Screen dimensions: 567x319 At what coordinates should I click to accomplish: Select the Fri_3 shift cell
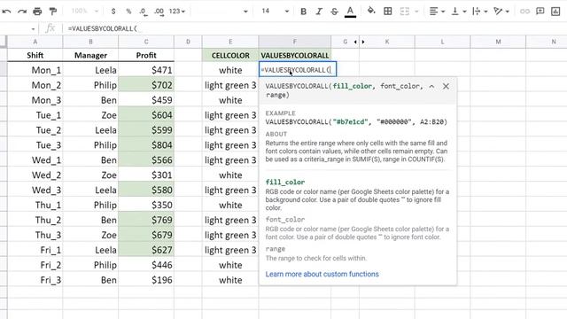coord(35,280)
